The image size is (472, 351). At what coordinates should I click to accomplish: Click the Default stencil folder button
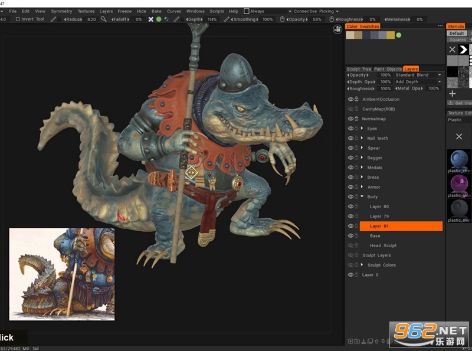pos(457,33)
